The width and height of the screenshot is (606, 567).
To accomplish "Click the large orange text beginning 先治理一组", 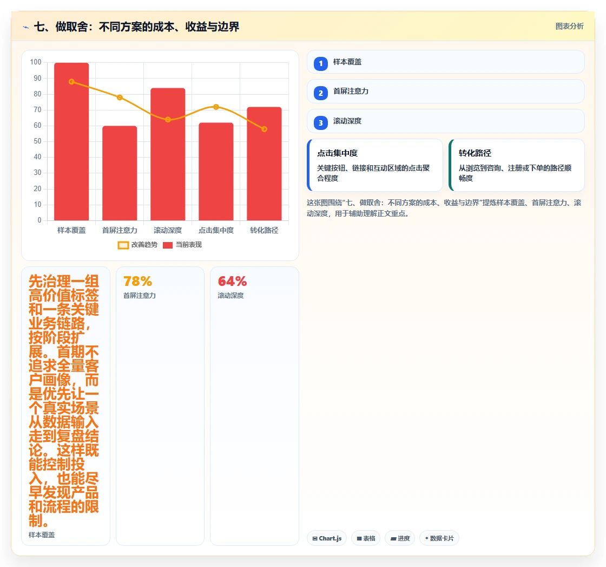I will point(64,401).
